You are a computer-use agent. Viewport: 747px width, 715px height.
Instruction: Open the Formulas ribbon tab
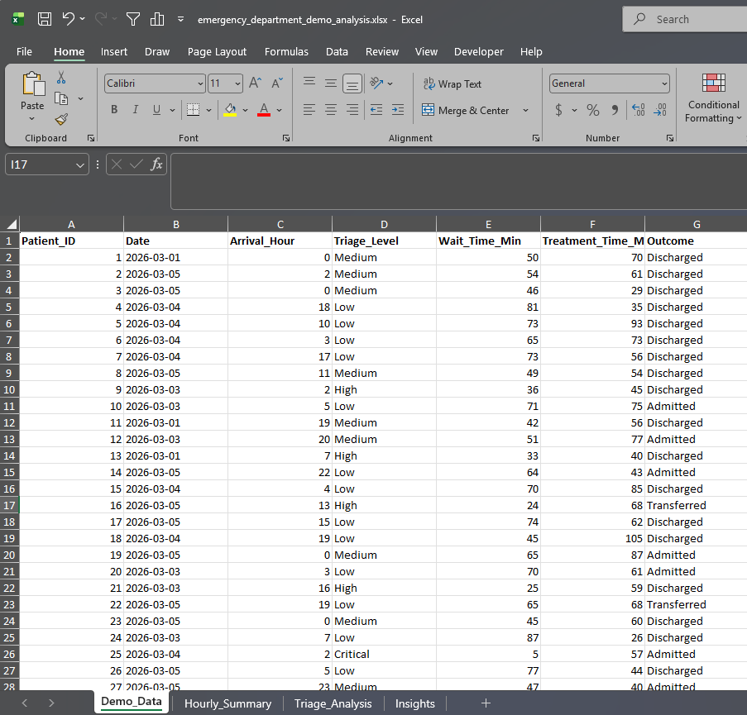286,51
